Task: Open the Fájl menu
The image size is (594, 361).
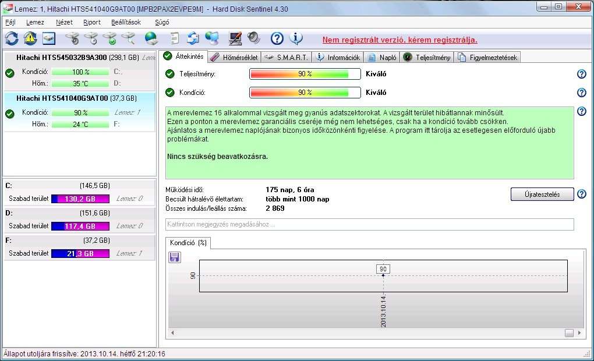Action: [x=10, y=22]
